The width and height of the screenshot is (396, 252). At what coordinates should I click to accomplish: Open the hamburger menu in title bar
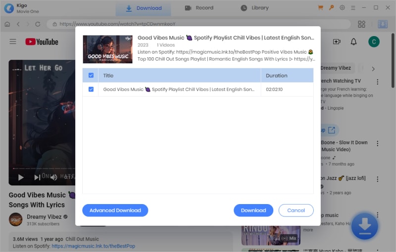click(x=353, y=8)
